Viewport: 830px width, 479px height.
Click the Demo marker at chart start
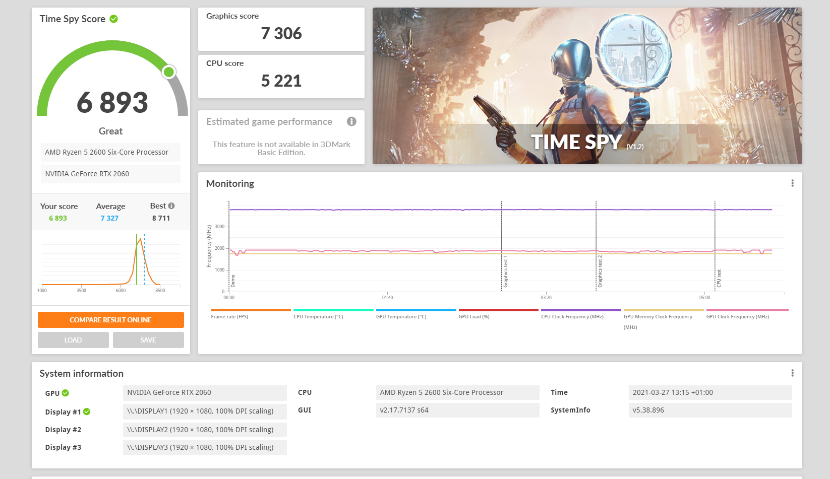pos(232,281)
